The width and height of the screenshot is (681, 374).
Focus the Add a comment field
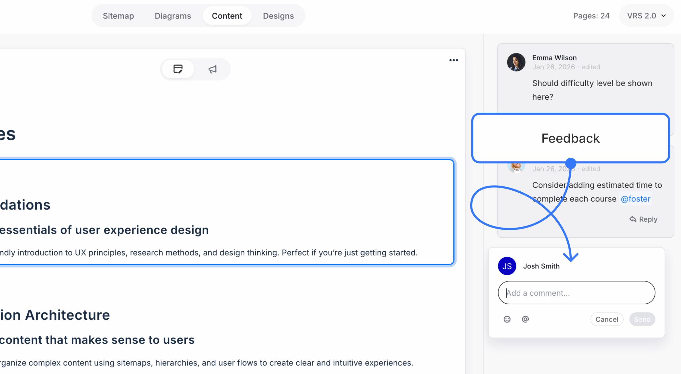click(x=576, y=293)
